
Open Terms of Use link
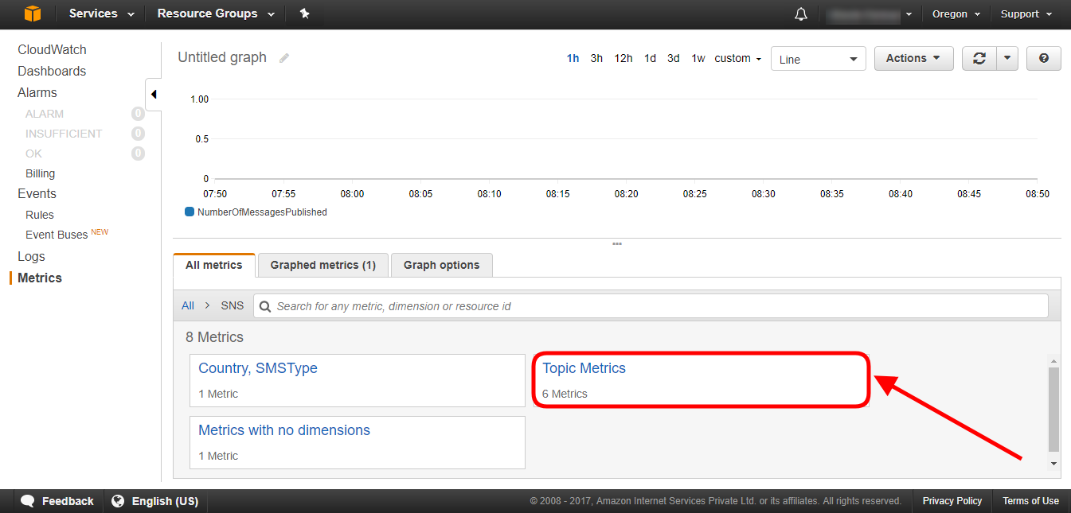point(1030,501)
